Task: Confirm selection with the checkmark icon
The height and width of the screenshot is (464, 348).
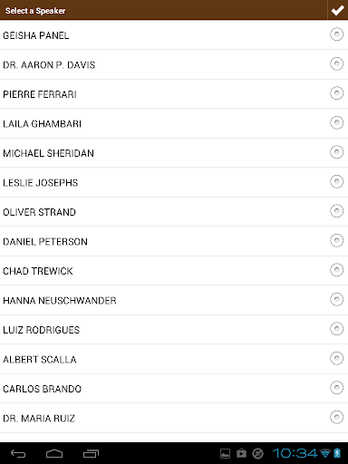Action: 337,10
